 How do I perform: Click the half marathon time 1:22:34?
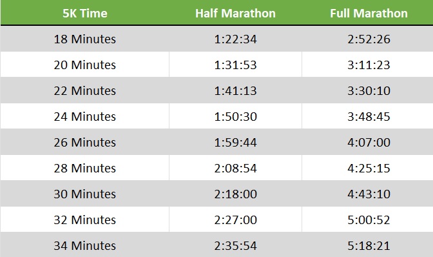(235, 39)
